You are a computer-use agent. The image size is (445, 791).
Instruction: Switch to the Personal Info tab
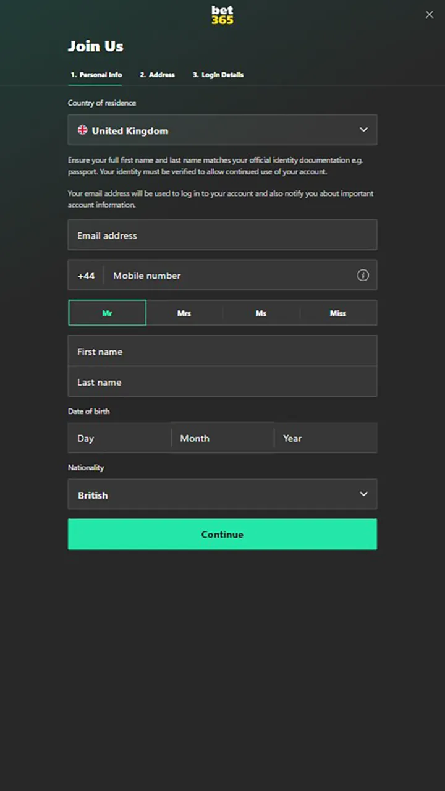(96, 75)
